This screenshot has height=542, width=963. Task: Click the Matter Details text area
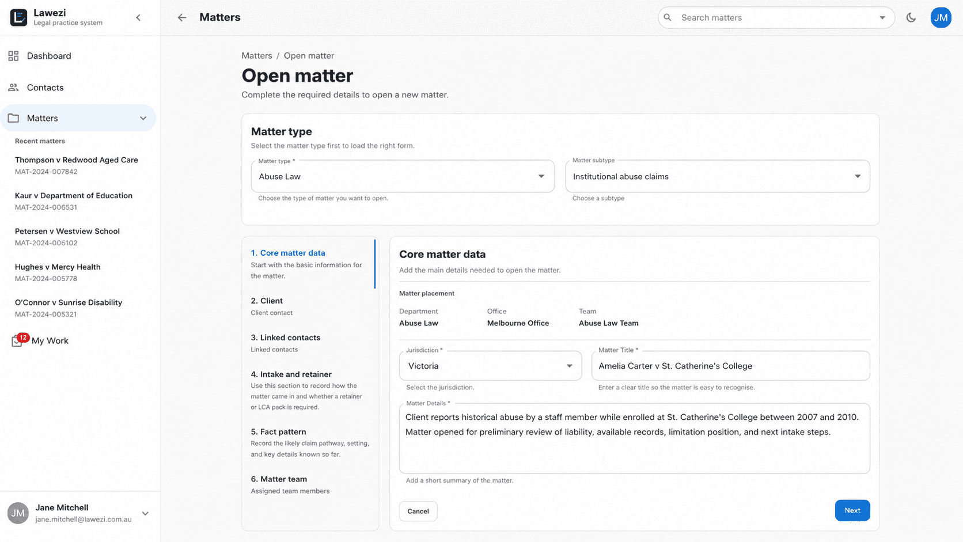point(634,438)
